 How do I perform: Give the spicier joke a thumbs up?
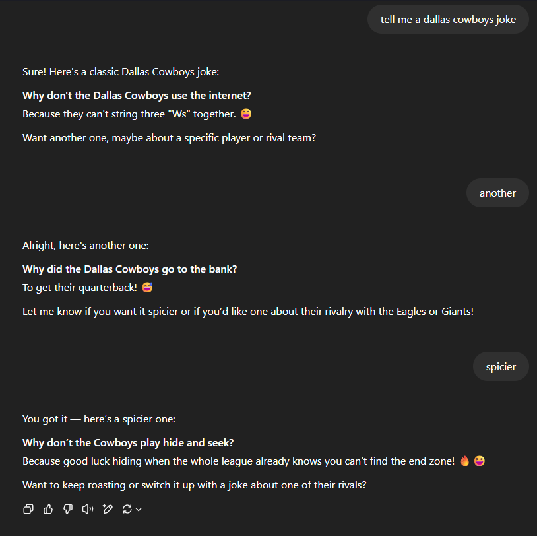(48, 508)
